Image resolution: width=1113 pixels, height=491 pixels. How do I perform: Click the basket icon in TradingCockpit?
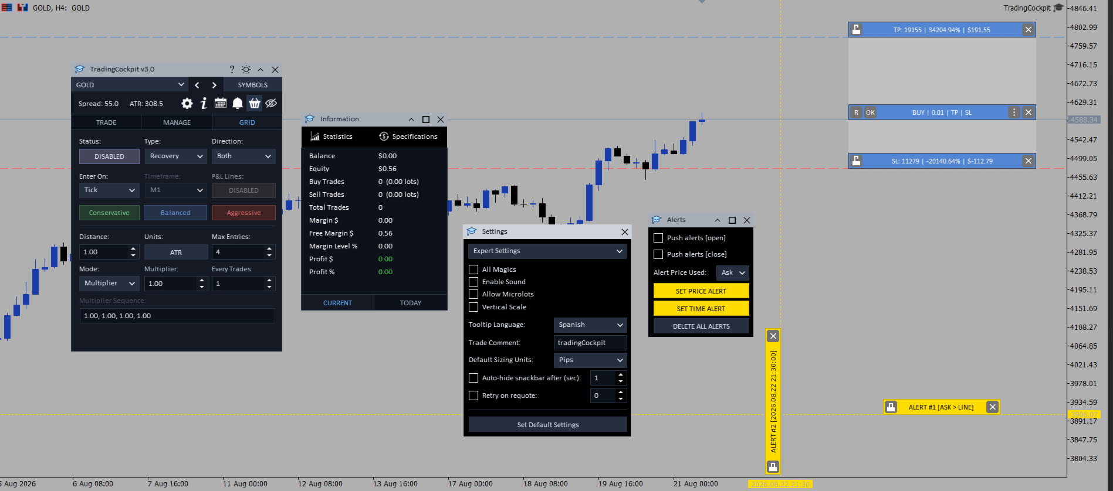coord(255,103)
